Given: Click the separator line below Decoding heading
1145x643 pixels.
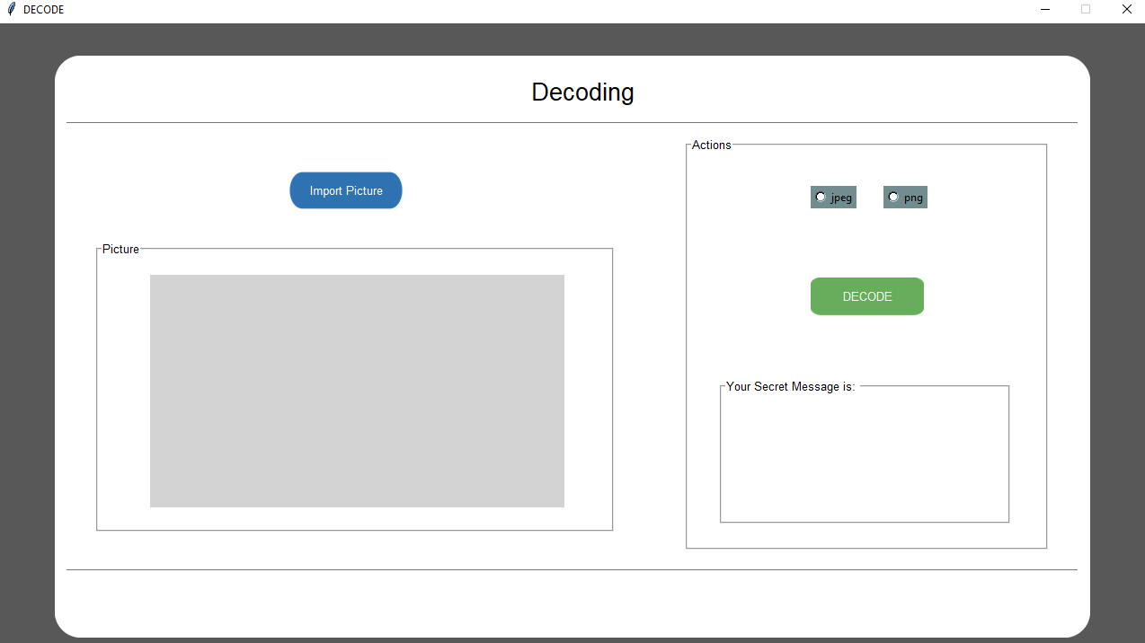Looking at the screenshot, I should point(572,122).
